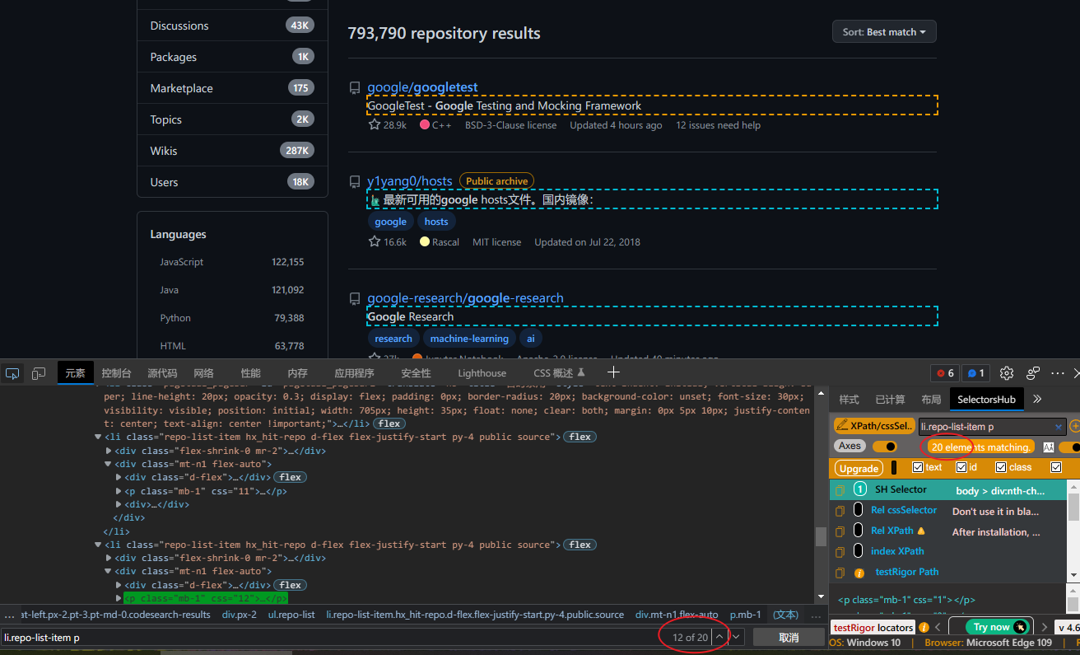This screenshot has height=655, width=1080.
Task: Toggle the id checkbox
Action: pos(961,467)
